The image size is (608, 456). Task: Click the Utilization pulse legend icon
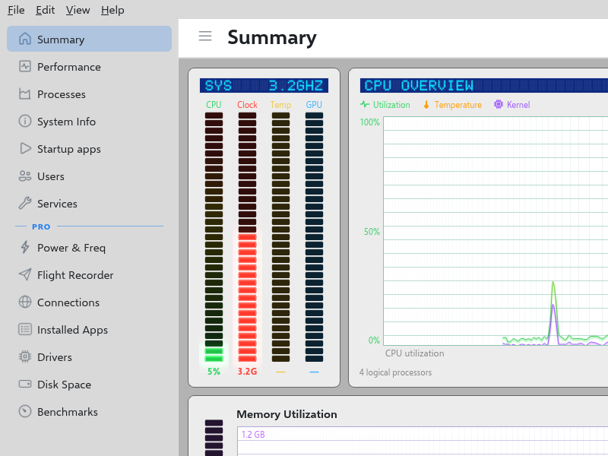(365, 104)
